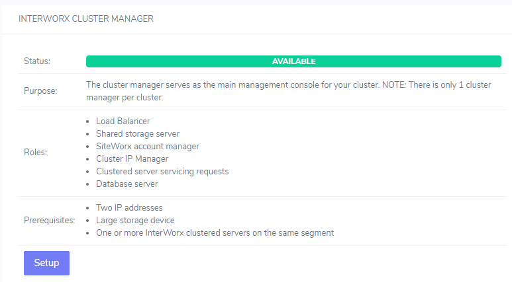Click the Prerequisites: label
This screenshot has width=512, height=282.
(x=49, y=220)
